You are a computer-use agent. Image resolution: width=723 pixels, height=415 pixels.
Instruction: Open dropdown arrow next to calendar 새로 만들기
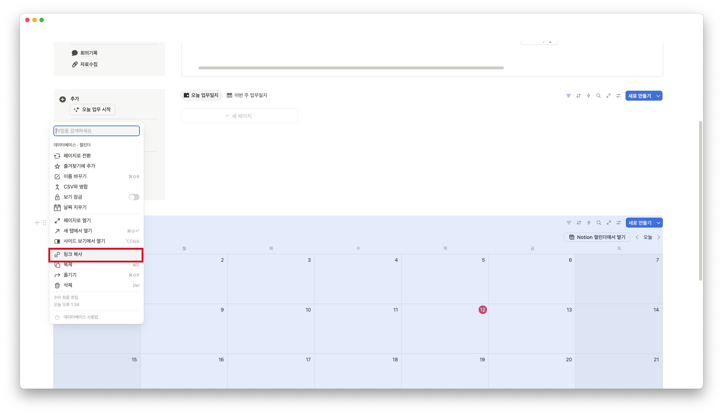point(659,223)
